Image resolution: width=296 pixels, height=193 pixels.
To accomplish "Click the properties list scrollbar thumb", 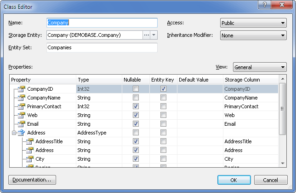I will (x=282, y=109).
